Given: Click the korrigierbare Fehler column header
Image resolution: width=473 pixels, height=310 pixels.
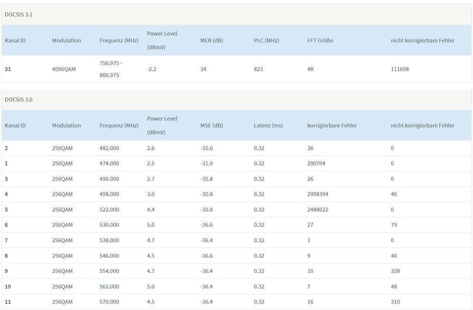Looking at the screenshot, I should pyautogui.click(x=332, y=126).
